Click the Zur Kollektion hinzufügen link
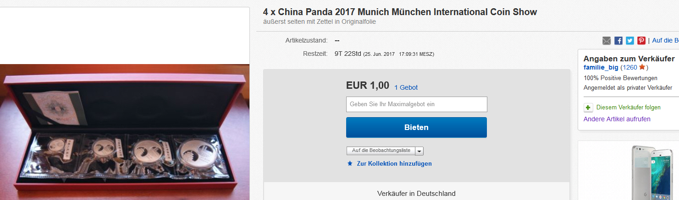The width and height of the screenshot is (679, 200). click(394, 163)
